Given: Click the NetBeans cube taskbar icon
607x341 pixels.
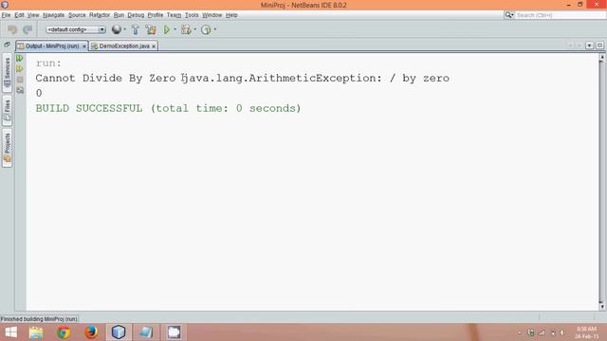Looking at the screenshot, I should (x=119, y=332).
